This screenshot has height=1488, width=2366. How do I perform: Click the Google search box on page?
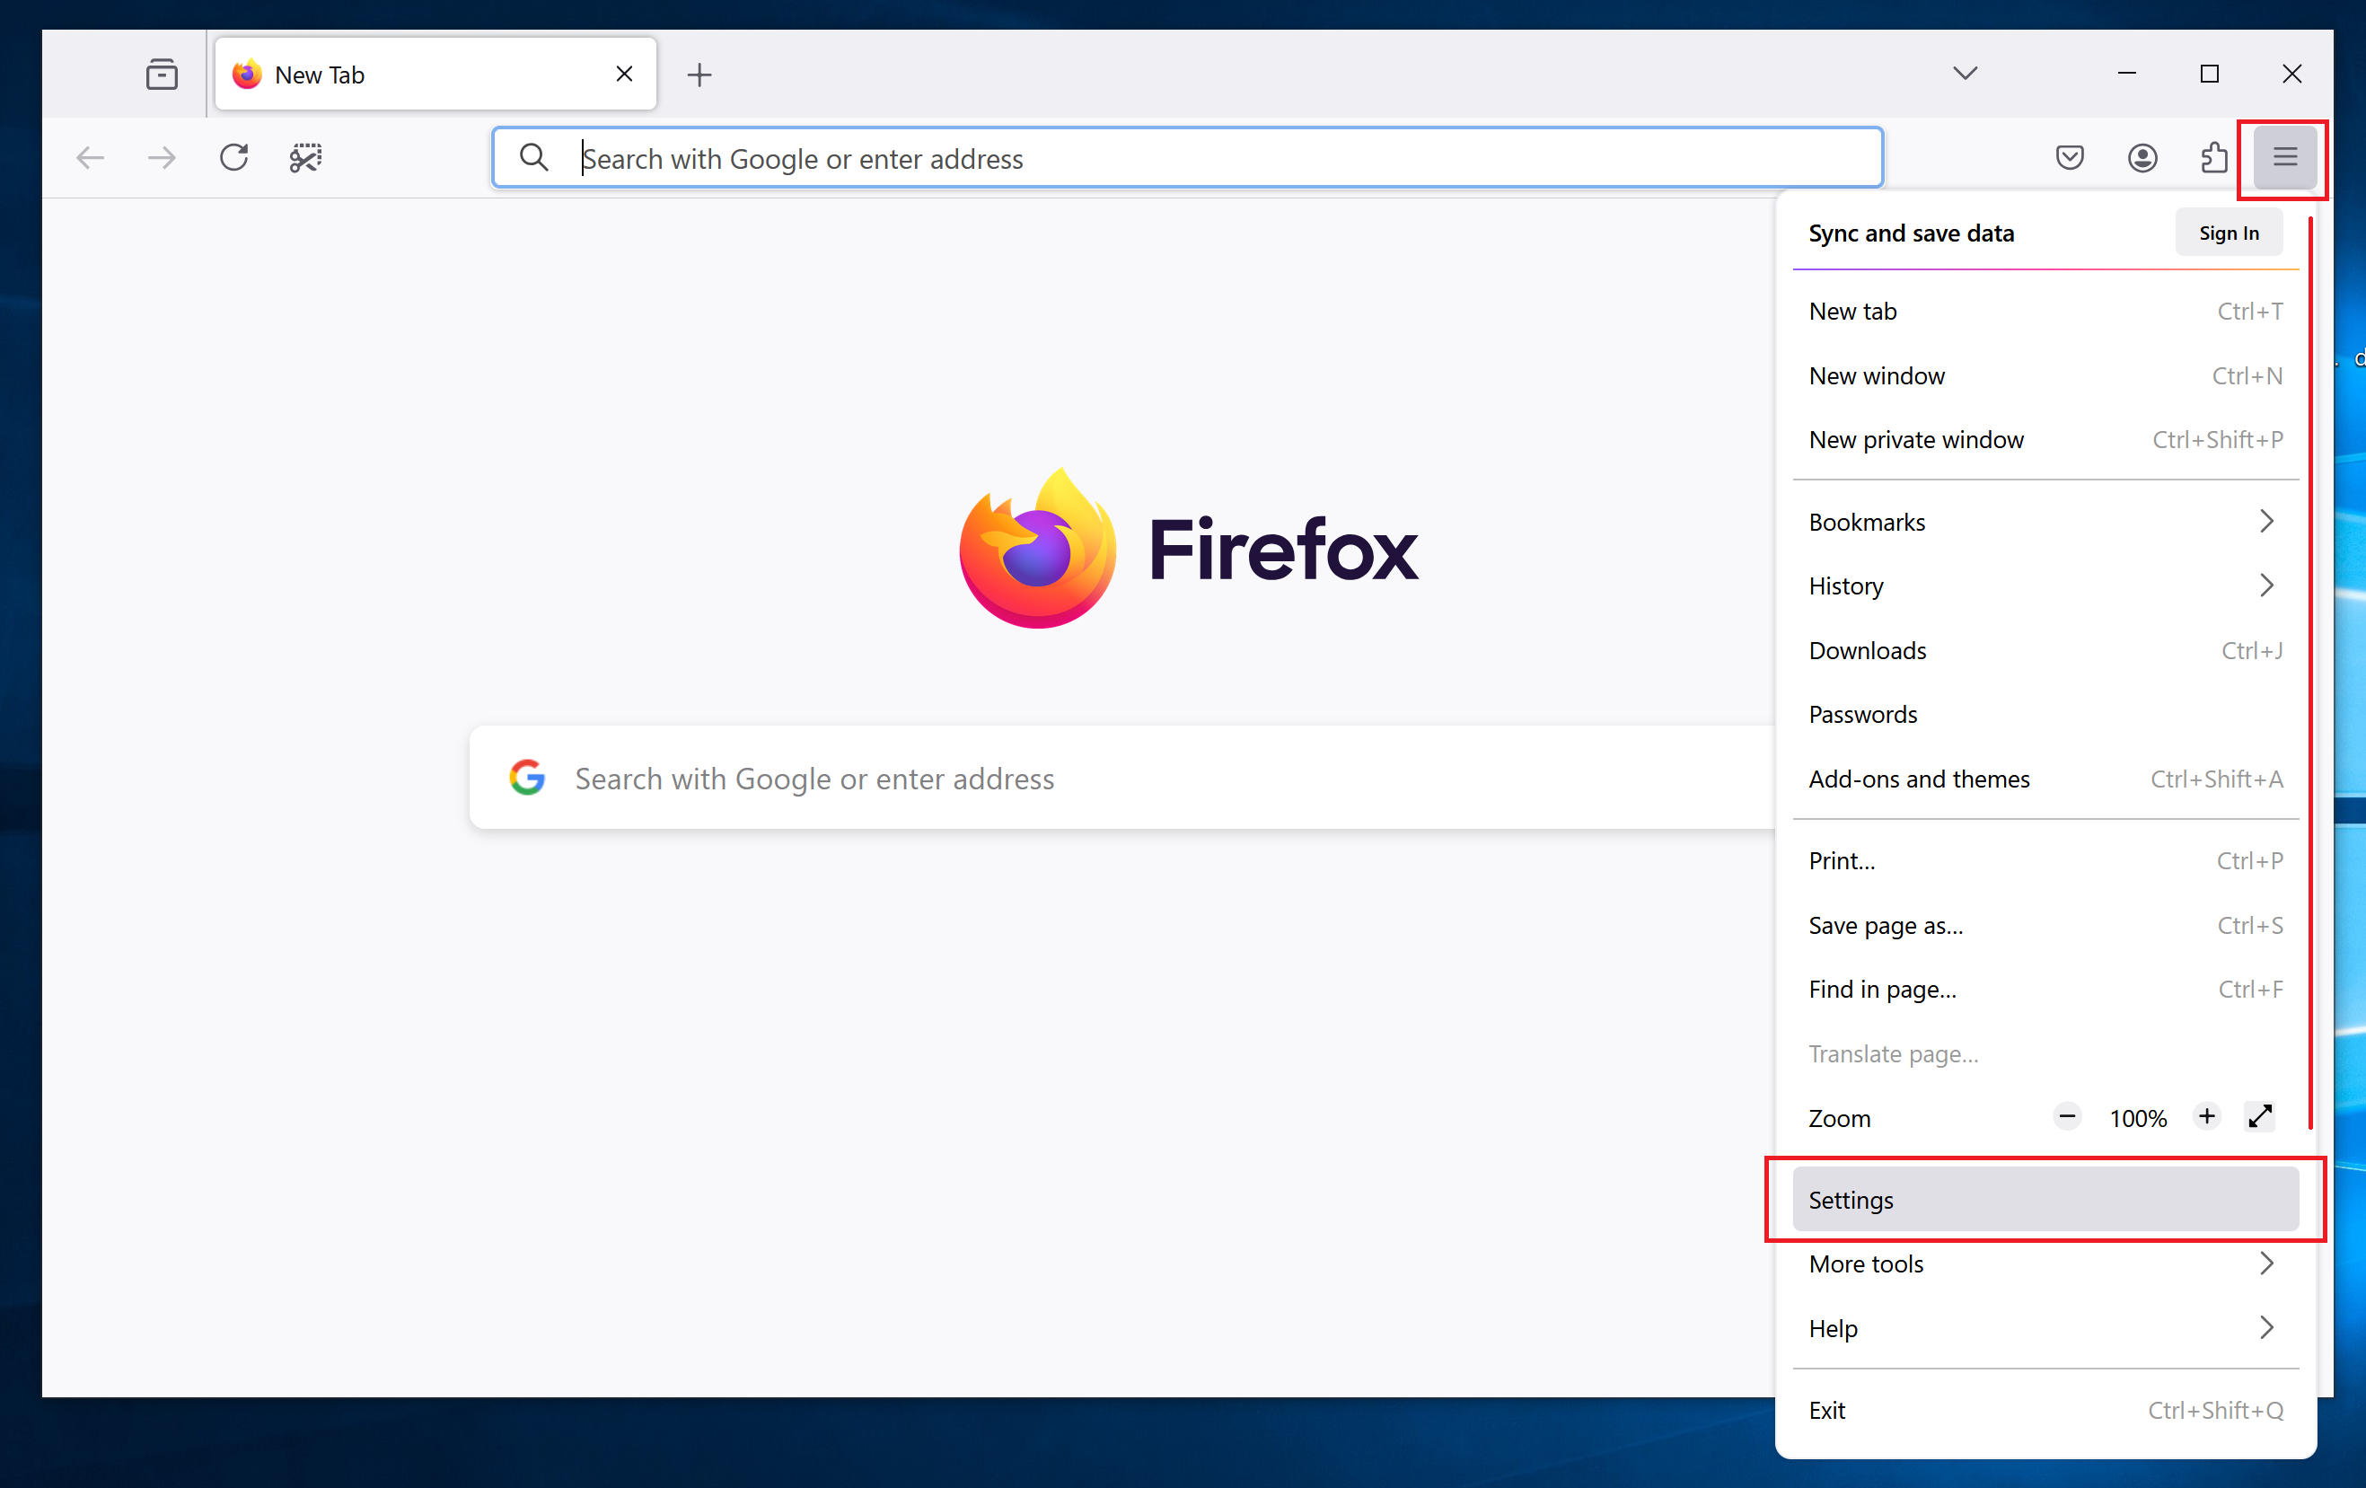pyautogui.click(x=1120, y=779)
